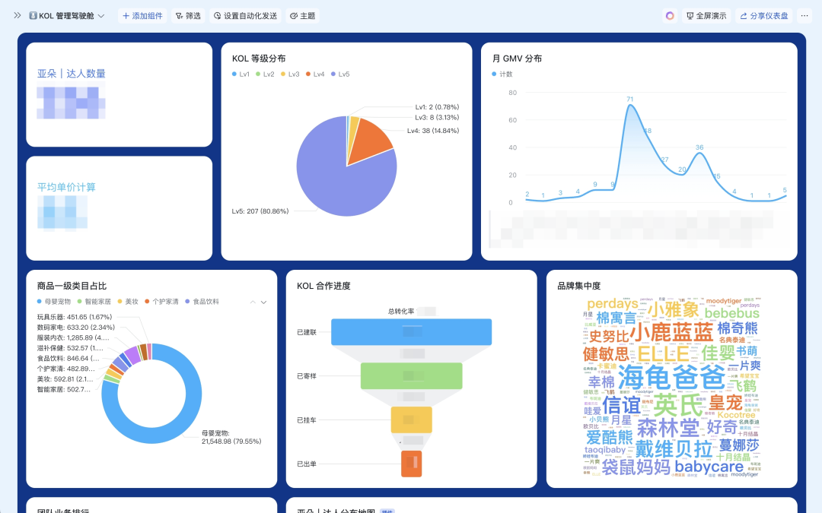Viewport: 822px width, 513px height.
Task: Toggle 计数 legend in 月 GMV 分布
Action: [x=502, y=74]
